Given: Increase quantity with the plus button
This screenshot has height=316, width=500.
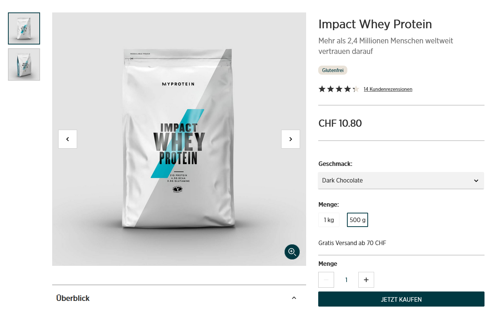Looking at the screenshot, I should 366,280.
